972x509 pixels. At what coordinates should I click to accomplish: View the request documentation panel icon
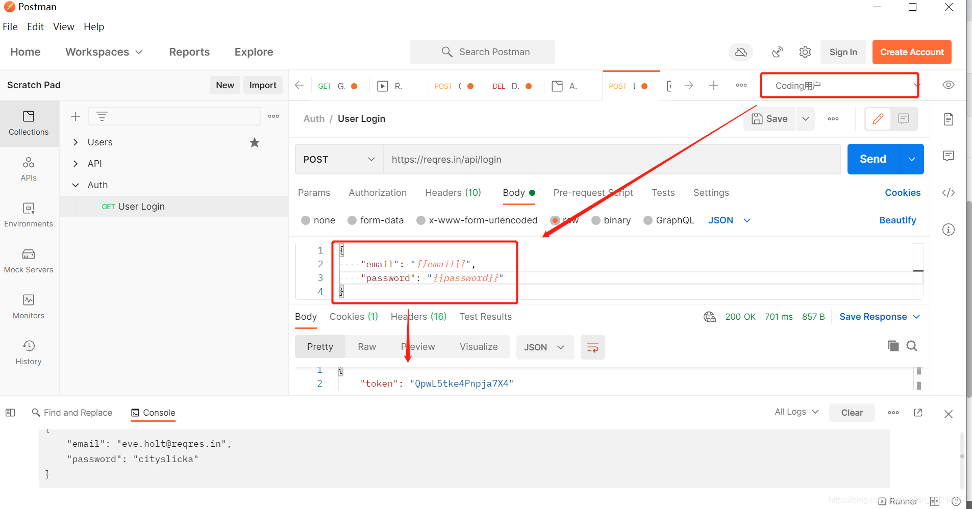949,119
